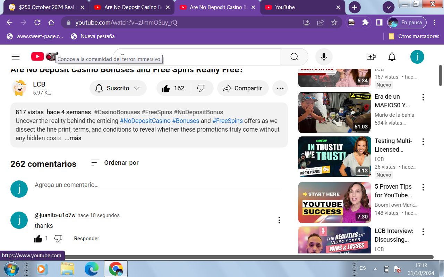Open a new browser tab
444x277 pixels.
(355, 7)
